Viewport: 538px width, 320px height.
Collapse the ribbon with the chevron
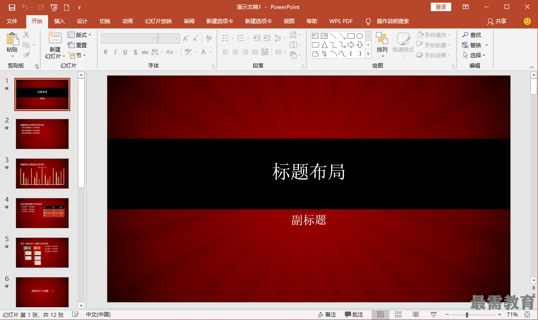pos(531,67)
